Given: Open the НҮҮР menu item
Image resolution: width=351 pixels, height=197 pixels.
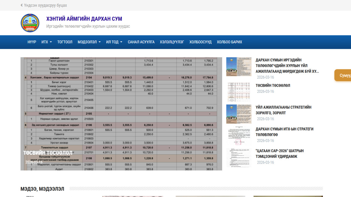Looking at the screenshot, I should 32,42.
